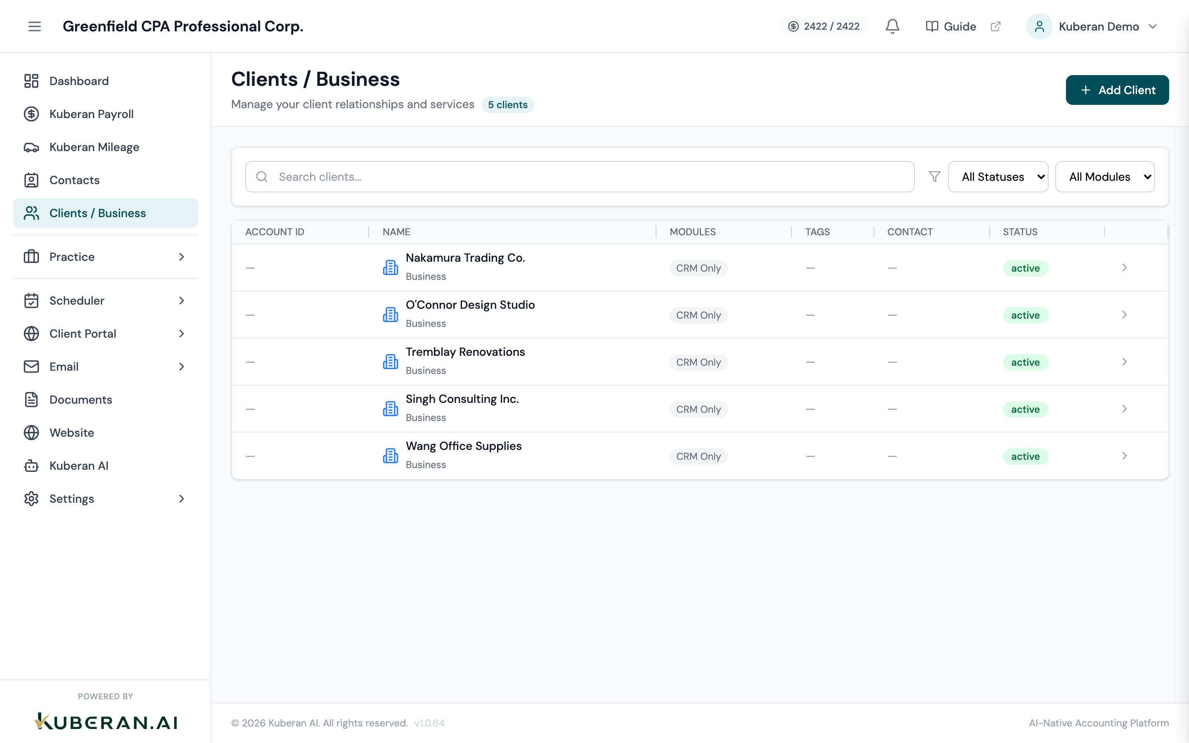Click the Kuberan Mileage car icon
Viewport: 1189px width, 743px height.
coord(31,147)
